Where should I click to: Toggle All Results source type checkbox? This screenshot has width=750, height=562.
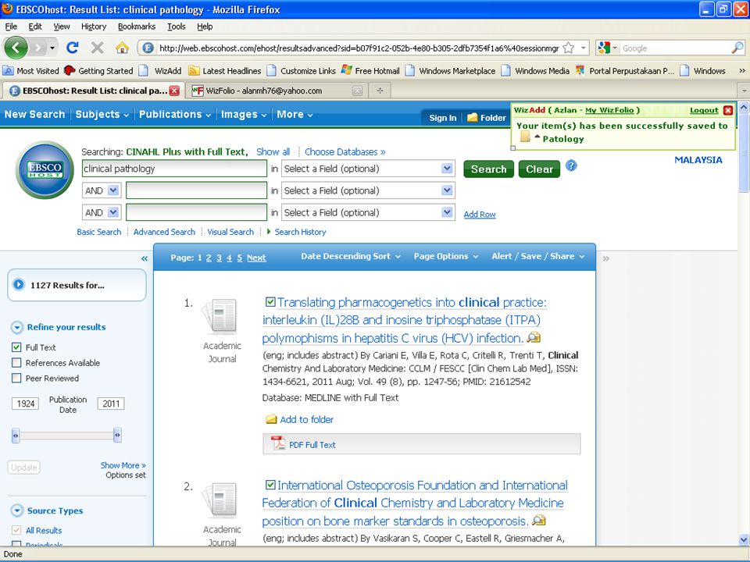click(x=16, y=530)
